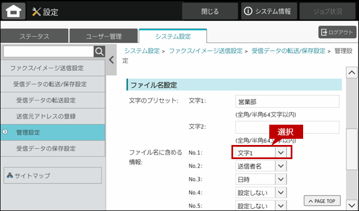Click the システム設定 breadcrumb link

tap(142, 51)
